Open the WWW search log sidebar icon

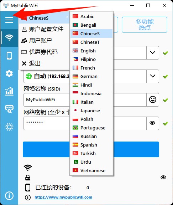(9, 109)
